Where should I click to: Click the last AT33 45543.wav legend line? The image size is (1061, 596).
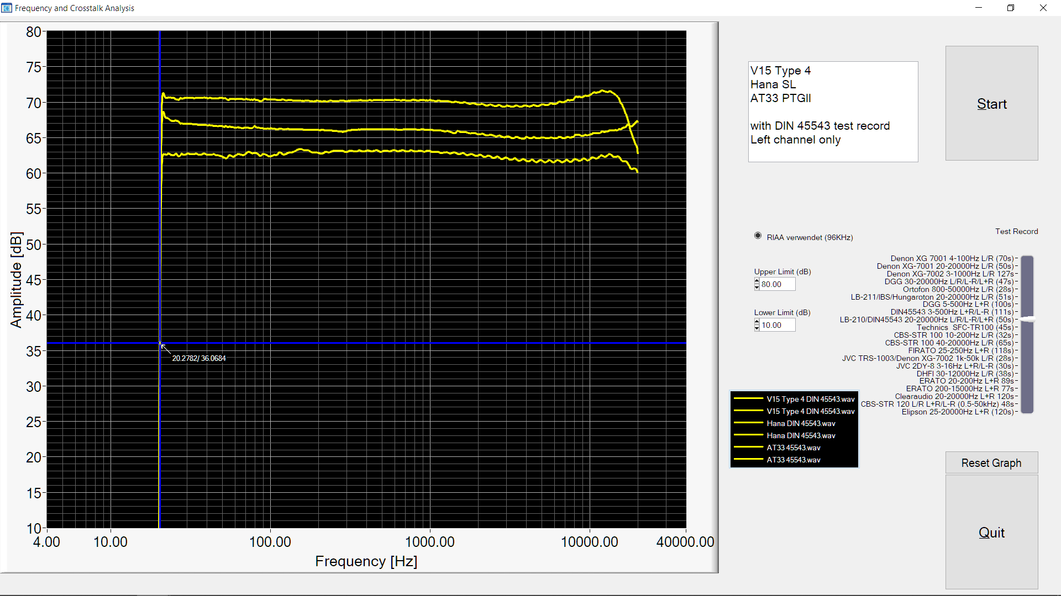click(x=748, y=459)
